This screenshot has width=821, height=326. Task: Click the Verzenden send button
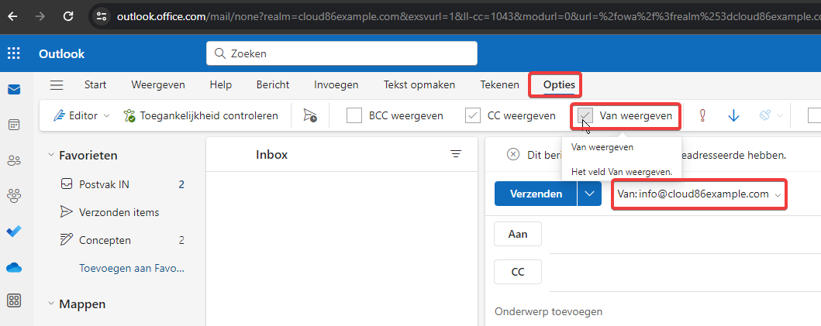pos(536,194)
